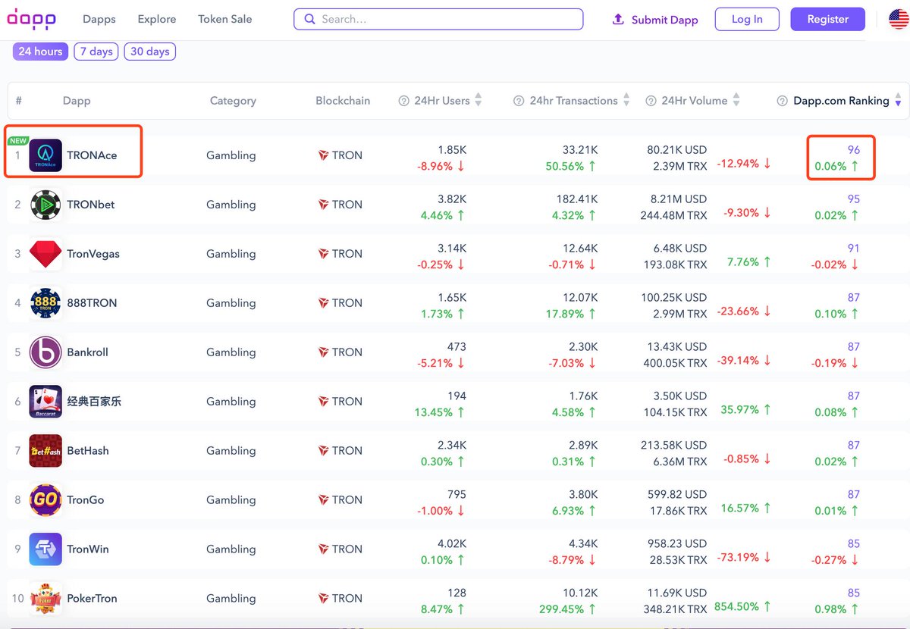
Task: Click the Submit Dapp link
Action: [655, 20]
